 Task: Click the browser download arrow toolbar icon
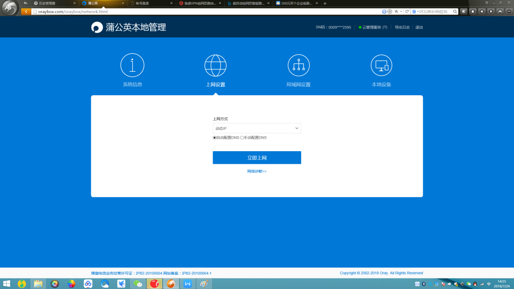tap(491, 11)
